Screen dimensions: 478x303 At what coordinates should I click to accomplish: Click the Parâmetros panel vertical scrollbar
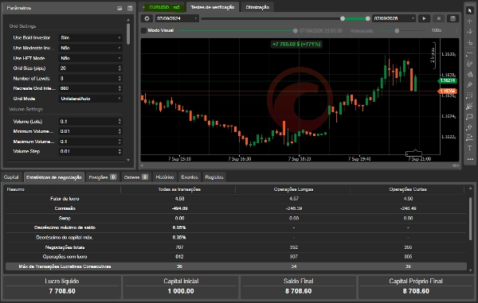point(128,34)
